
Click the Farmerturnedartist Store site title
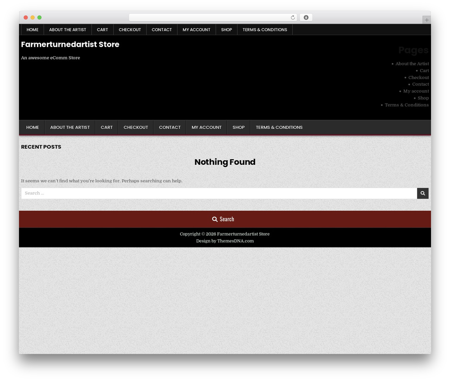coord(70,44)
